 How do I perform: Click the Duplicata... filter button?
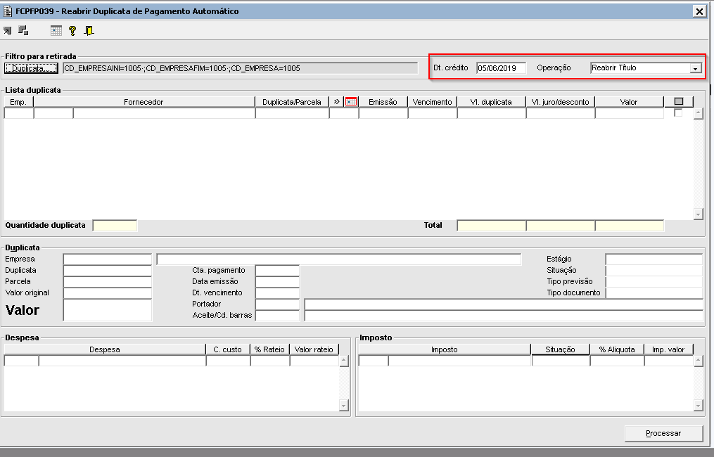click(x=31, y=68)
